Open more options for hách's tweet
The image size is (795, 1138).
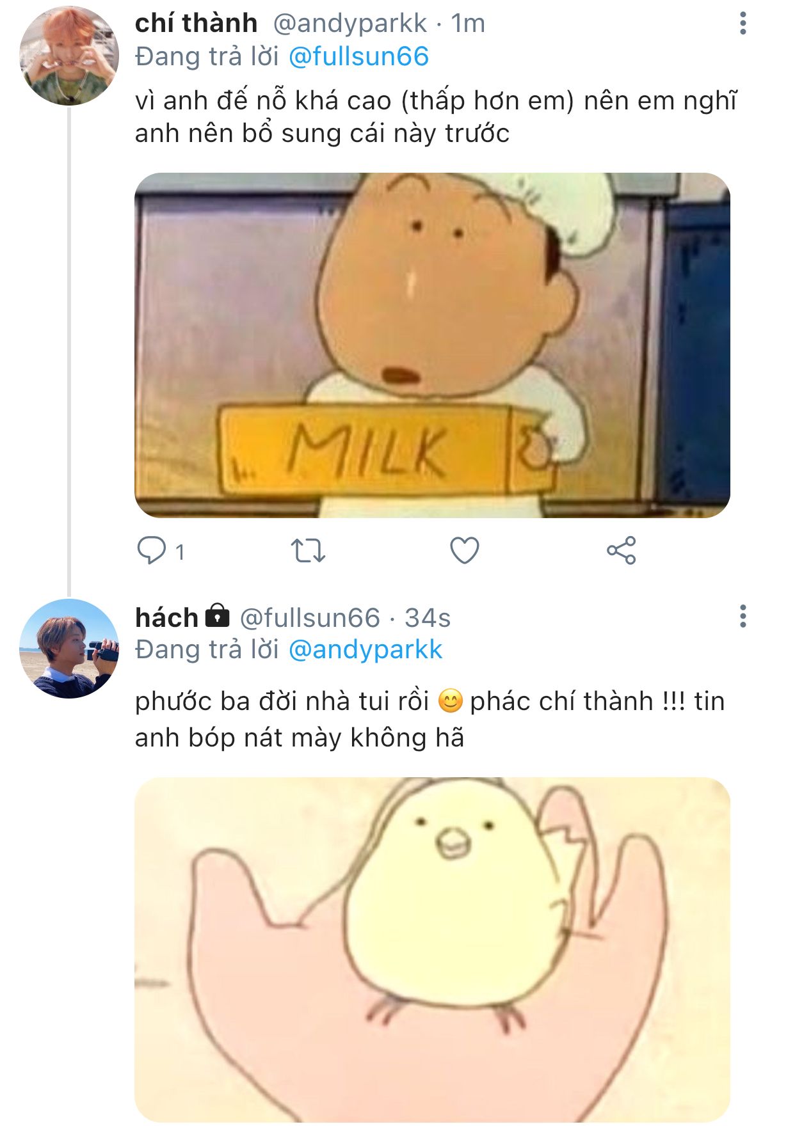pos(743,617)
